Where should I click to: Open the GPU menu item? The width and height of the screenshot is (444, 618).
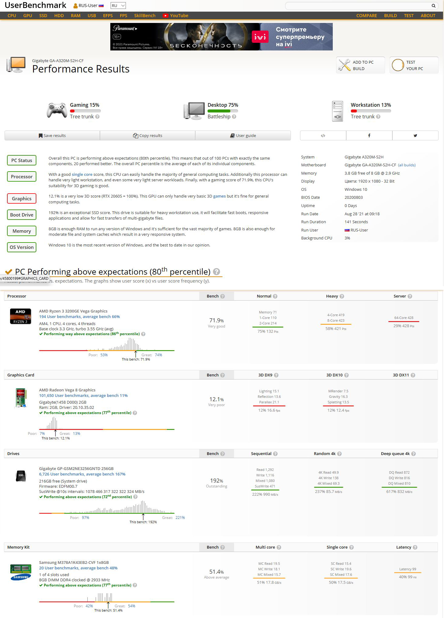tap(28, 16)
